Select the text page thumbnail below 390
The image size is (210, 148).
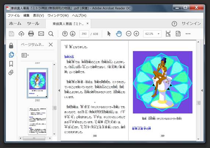click(38, 120)
